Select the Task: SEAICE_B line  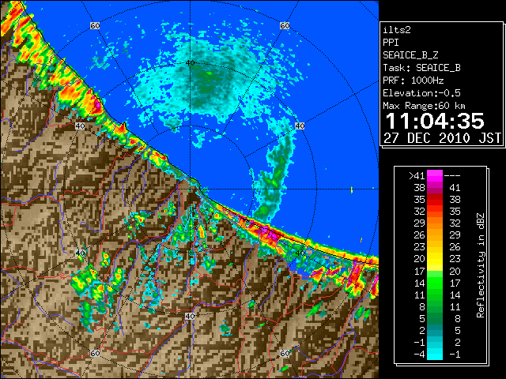coord(421,68)
